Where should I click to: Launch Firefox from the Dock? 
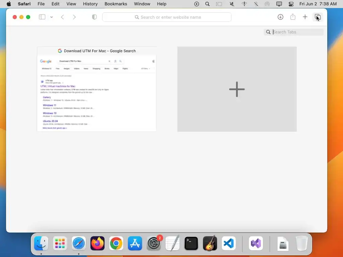(x=97, y=243)
